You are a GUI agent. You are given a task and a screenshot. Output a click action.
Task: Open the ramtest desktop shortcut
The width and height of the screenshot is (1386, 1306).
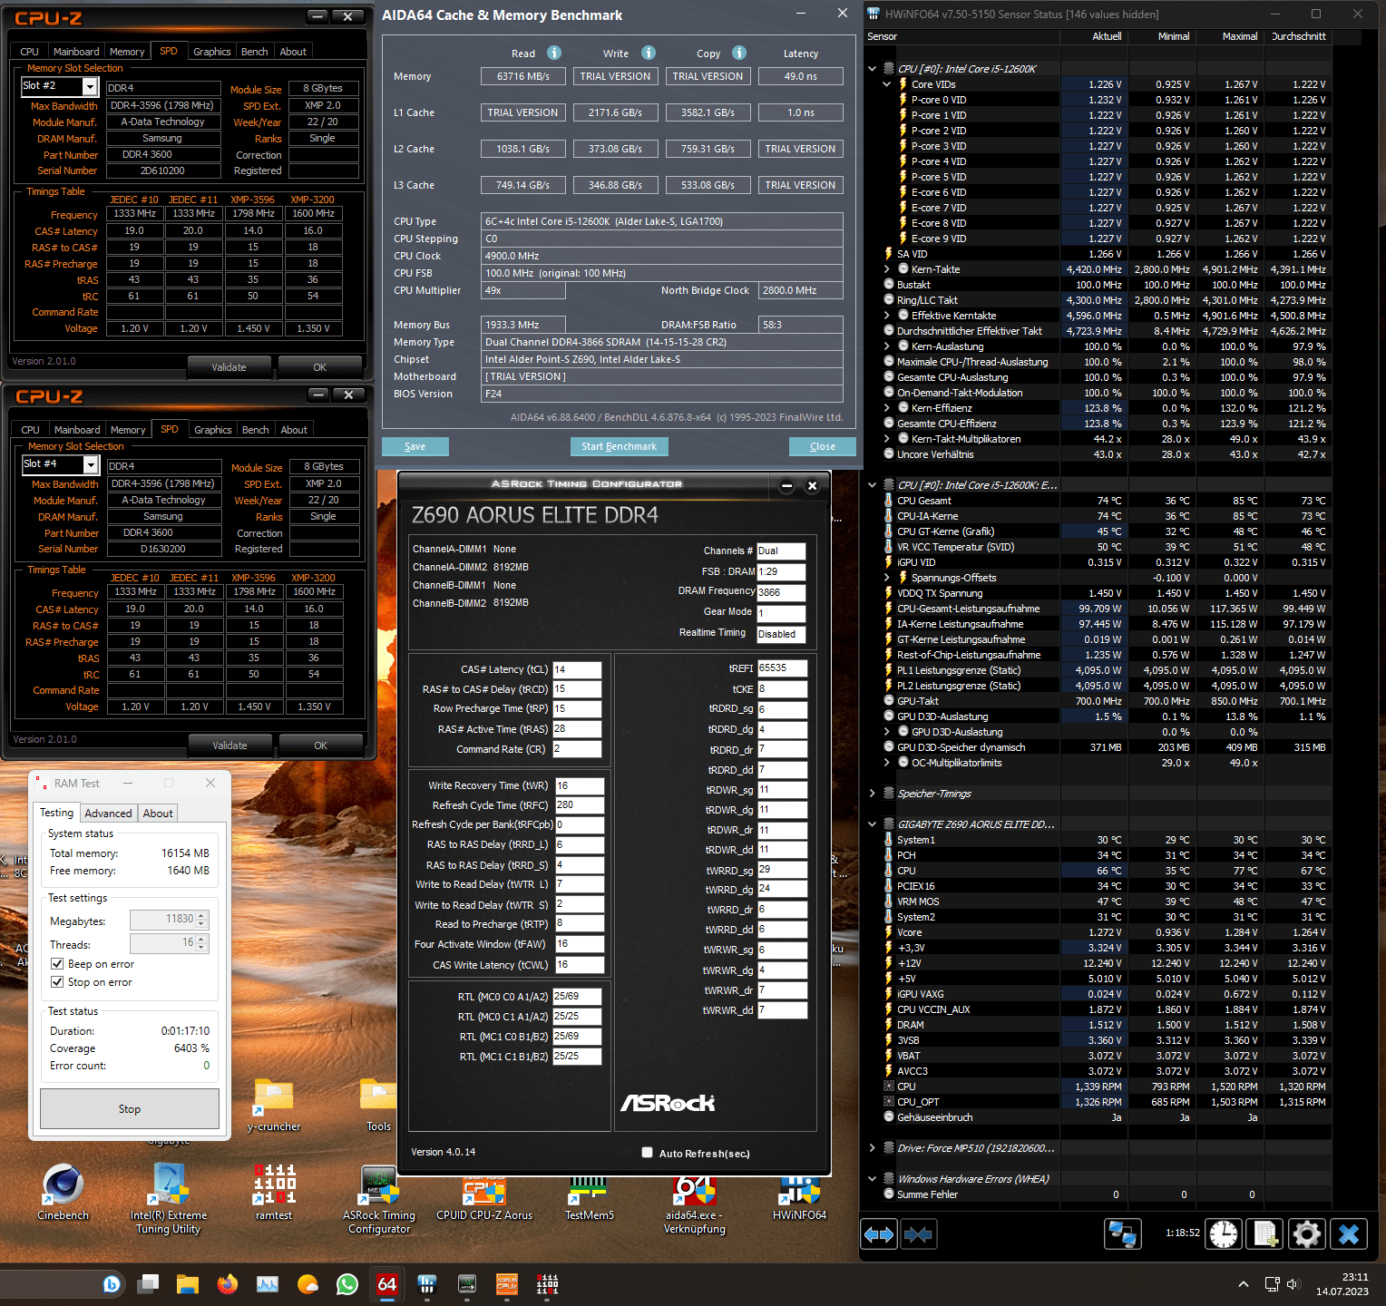coord(274,1193)
